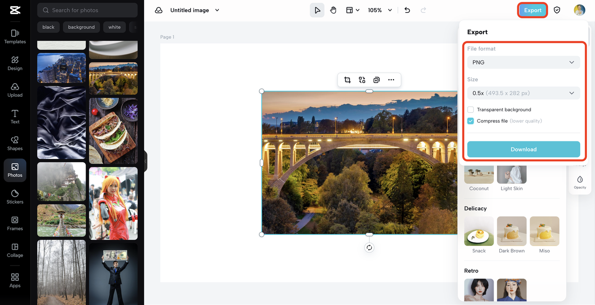Screen dimensions: 595x305
Task: Select the Photos sidebar tab
Action: click(15, 170)
